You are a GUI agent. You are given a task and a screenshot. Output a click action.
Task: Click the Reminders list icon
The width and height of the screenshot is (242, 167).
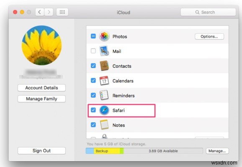tap(104, 95)
